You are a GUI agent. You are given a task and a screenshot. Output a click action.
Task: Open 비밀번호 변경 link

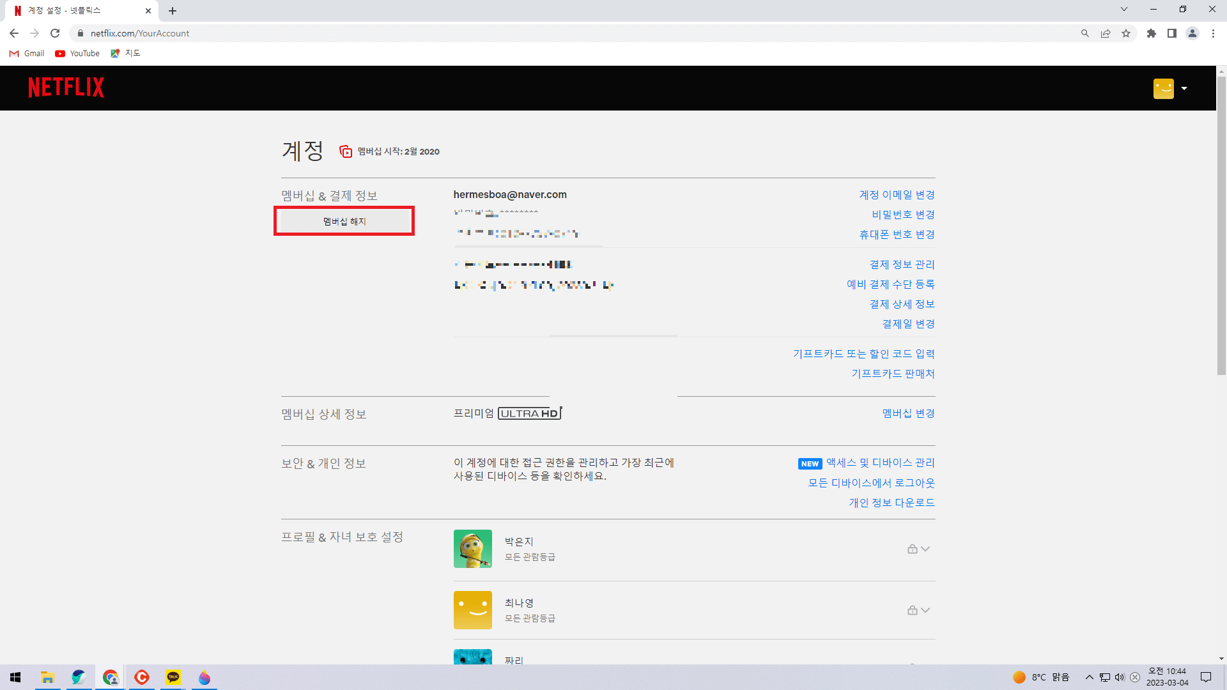pyautogui.click(x=903, y=215)
